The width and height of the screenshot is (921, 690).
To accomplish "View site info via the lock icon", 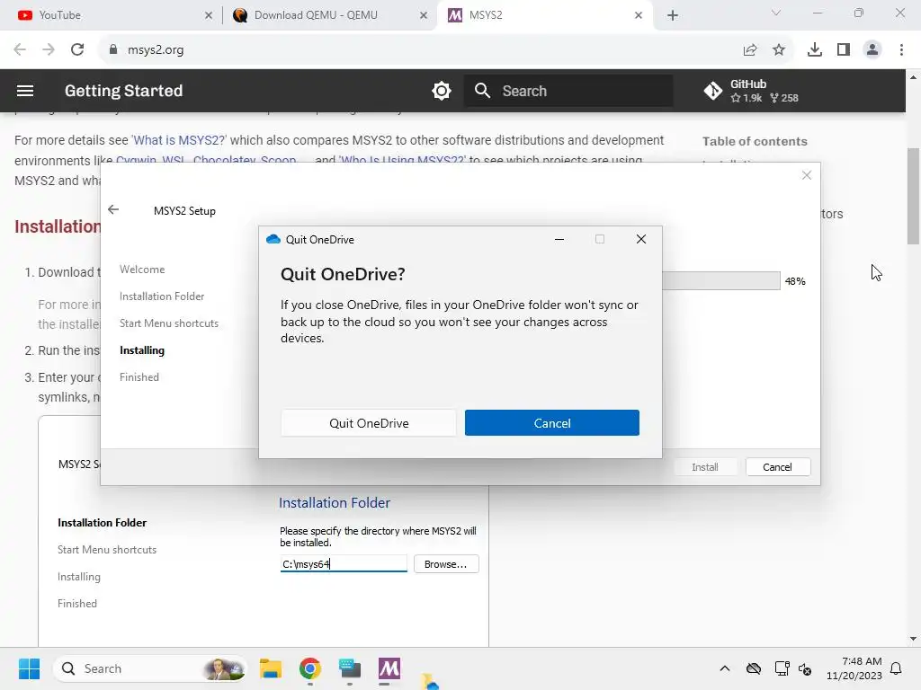I will tap(112, 50).
